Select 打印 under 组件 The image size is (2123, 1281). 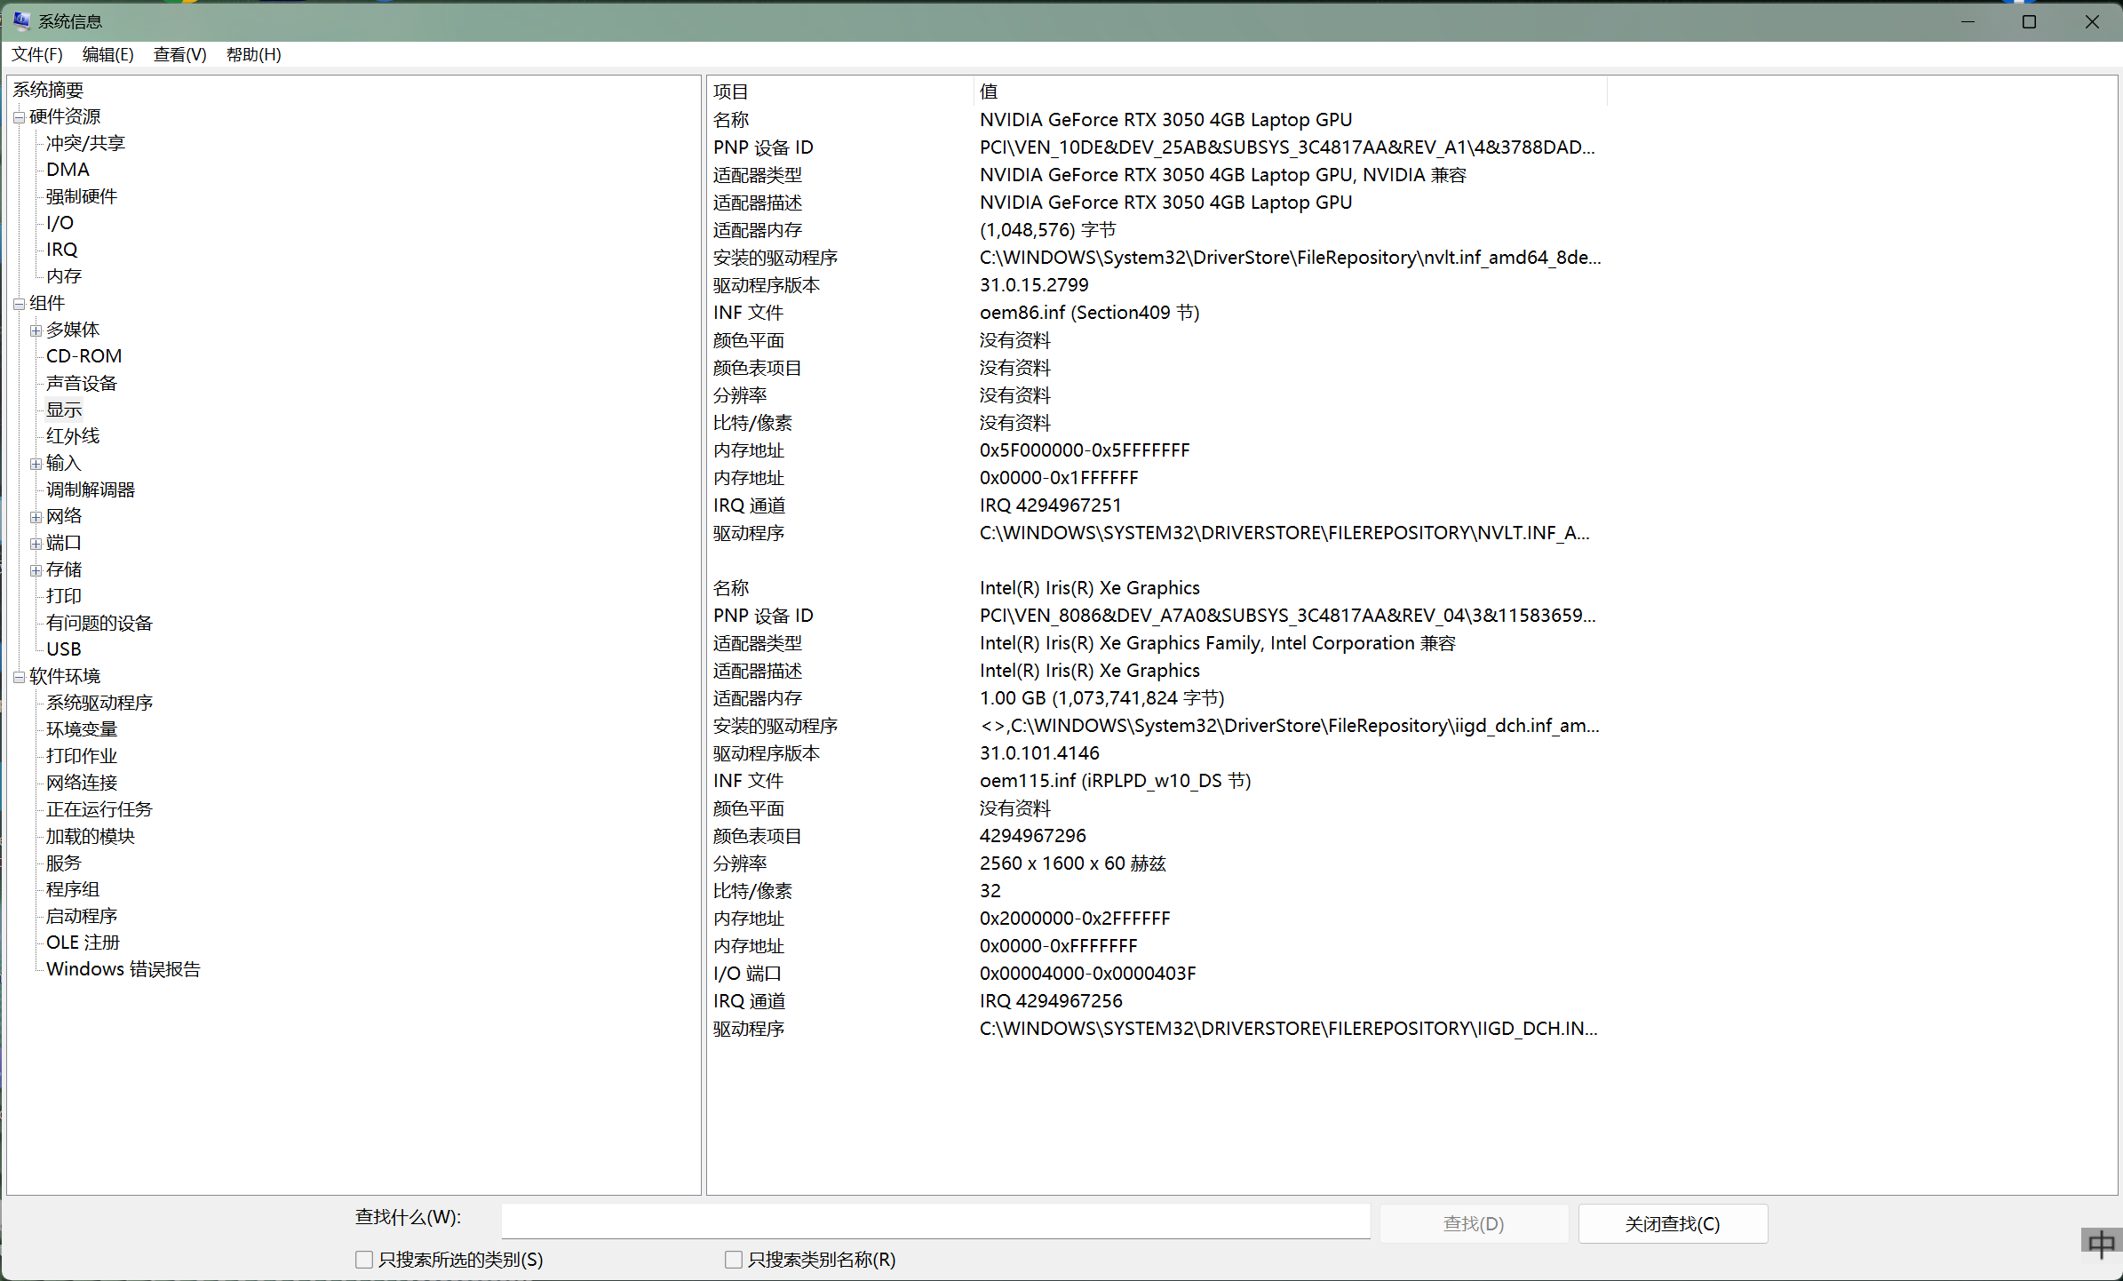[63, 596]
